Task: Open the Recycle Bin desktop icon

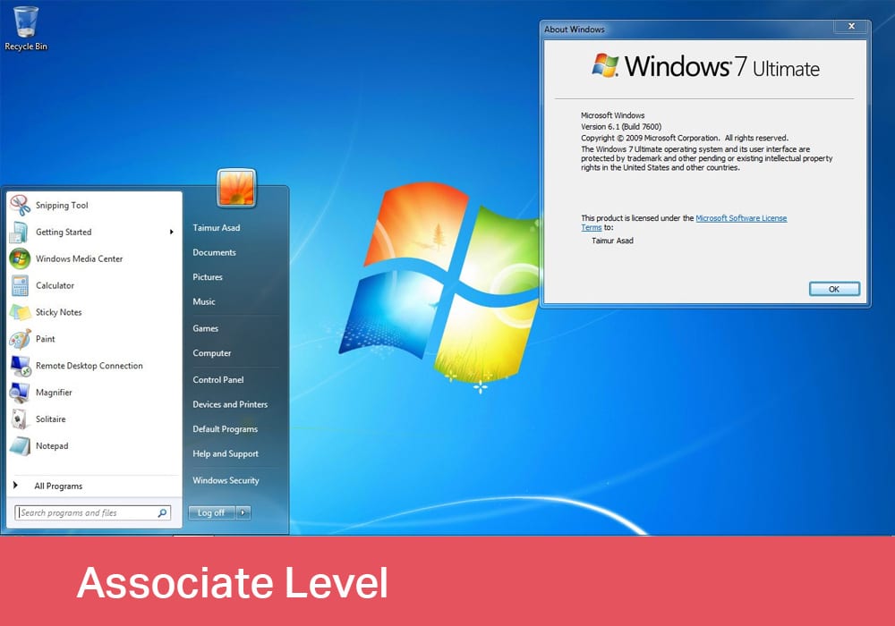Action: click(x=26, y=29)
